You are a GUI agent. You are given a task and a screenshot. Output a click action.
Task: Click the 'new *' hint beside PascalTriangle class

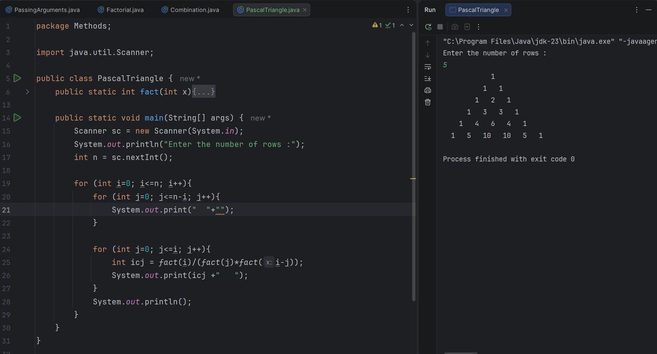coord(190,79)
